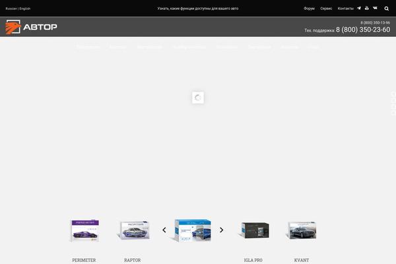Switch site language to Russian
396x264 pixels.
click(11, 9)
